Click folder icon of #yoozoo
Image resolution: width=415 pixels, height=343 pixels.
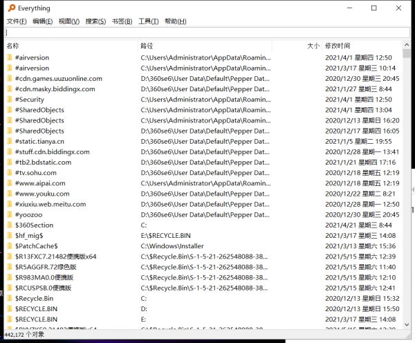tap(10, 214)
